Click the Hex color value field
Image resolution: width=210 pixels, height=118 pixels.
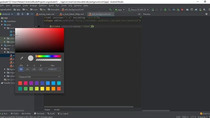pos(52,69)
